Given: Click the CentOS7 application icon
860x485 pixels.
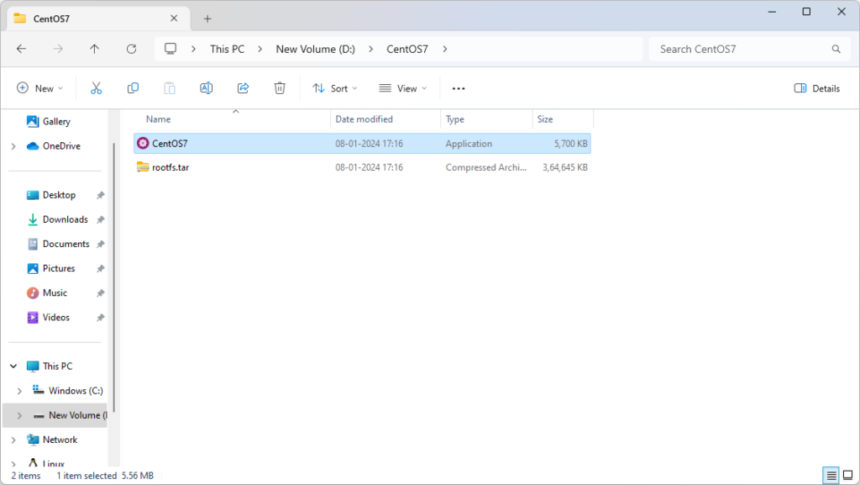Looking at the screenshot, I should click(143, 143).
